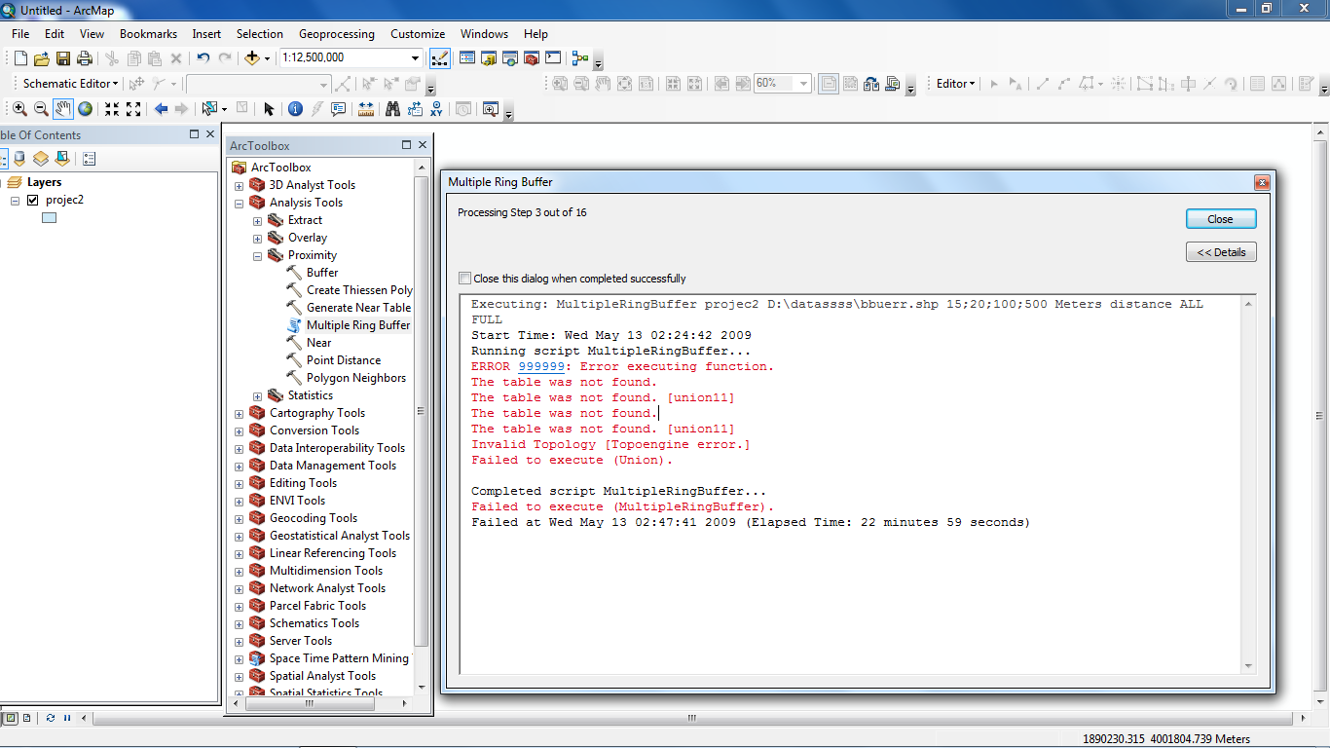The image size is (1330, 748).
Task: Open the error 999999 link
Action: click(x=541, y=366)
